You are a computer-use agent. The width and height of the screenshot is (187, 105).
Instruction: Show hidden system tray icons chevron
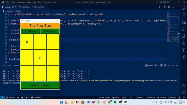(153, 102)
